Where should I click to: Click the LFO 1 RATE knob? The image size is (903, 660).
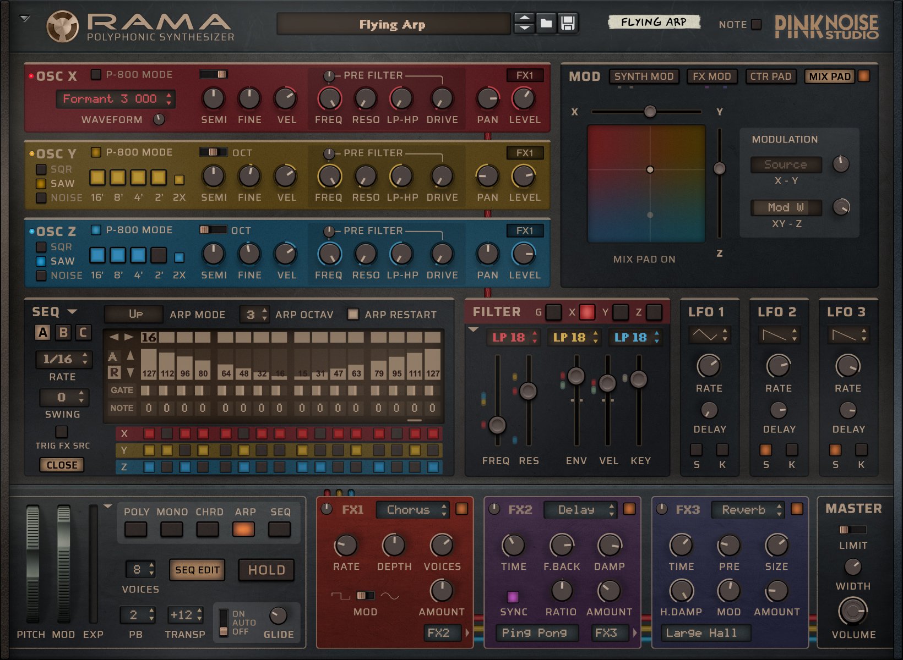point(709,365)
